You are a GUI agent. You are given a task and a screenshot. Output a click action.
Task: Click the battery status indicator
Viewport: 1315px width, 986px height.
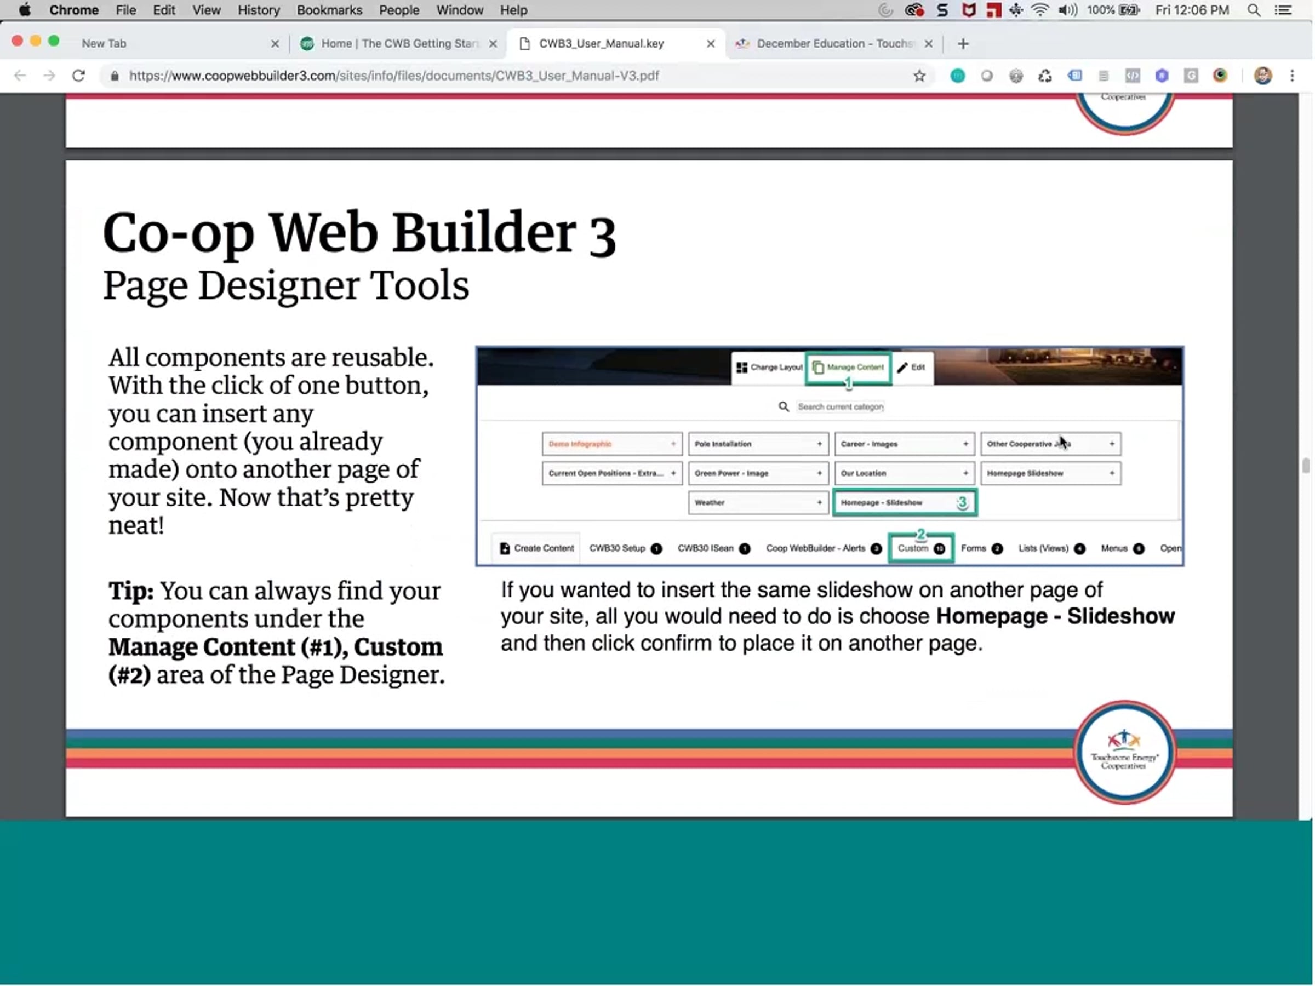click(1113, 10)
